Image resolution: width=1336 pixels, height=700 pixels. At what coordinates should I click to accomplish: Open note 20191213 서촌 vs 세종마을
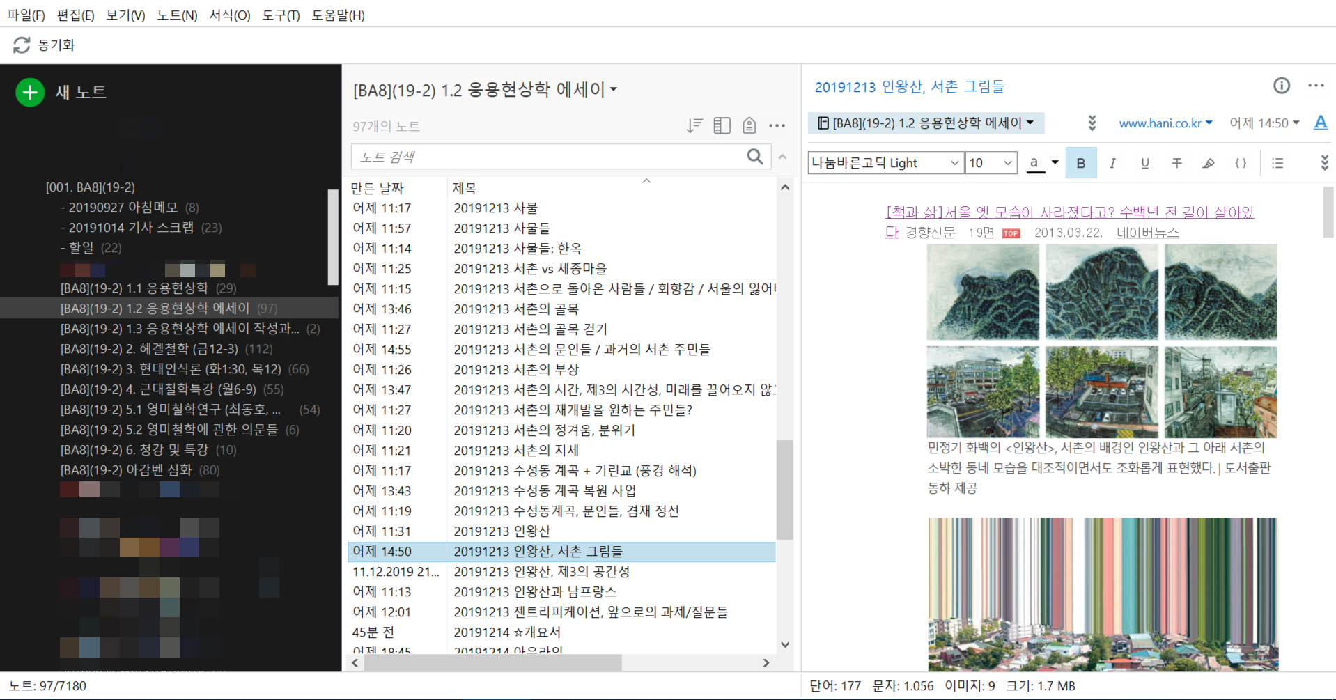[561, 268]
